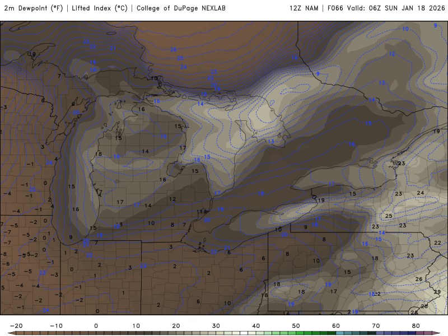448x336 pixels.
Task: Click the '12Z NAM' model run label
Action: [304, 8]
